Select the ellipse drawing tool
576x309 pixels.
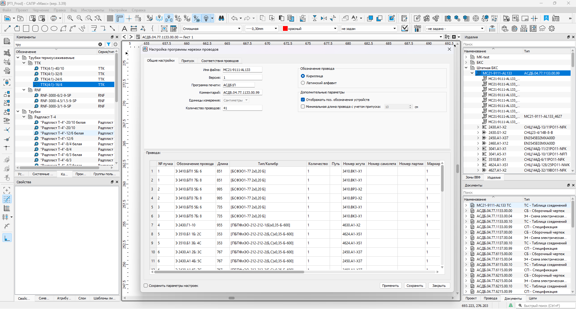pos(54,29)
